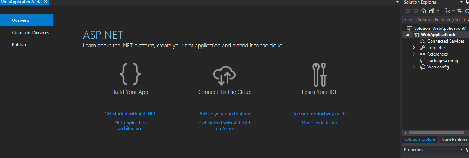The height and width of the screenshot is (158, 469).
Task: Open the Switch Views dropdown arrow
Action: point(438,11)
